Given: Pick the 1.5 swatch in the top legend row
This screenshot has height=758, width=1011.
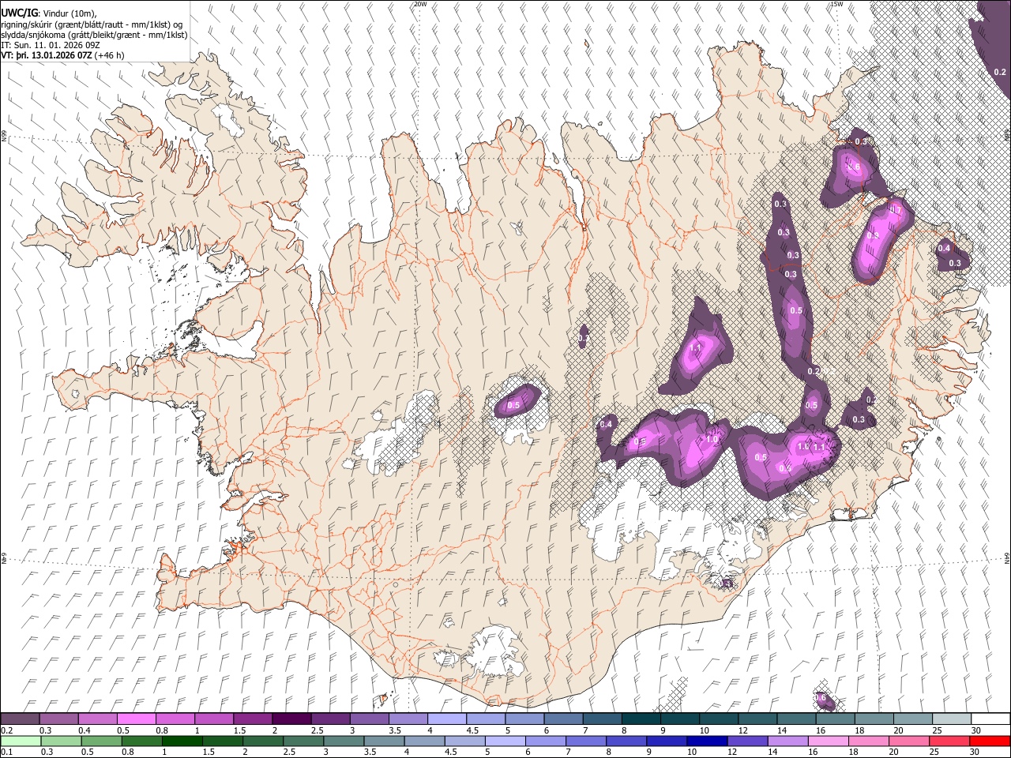Looking at the screenshot, I should 253,719.
